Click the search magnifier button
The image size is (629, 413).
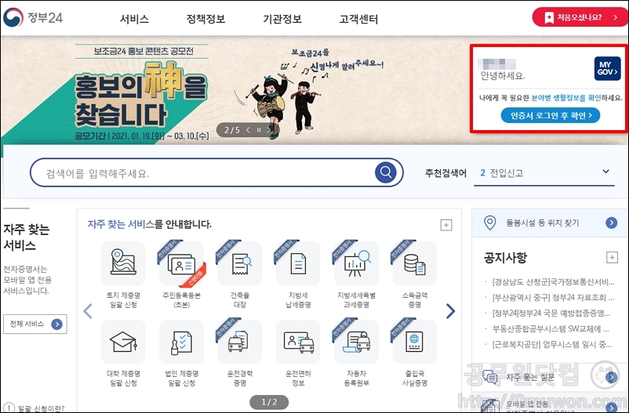coord(386,172)
